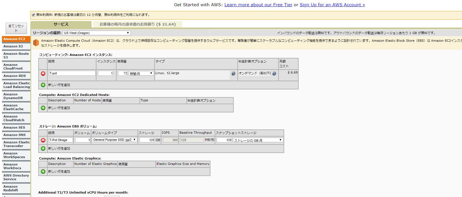Remove the T-pot EC2 instance row

pos(43,74)
